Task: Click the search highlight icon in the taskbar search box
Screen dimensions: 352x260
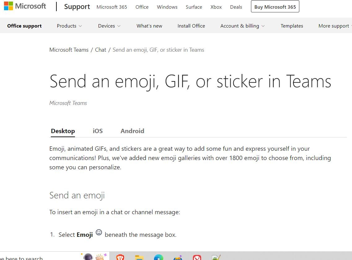Action: click(94, 257)
